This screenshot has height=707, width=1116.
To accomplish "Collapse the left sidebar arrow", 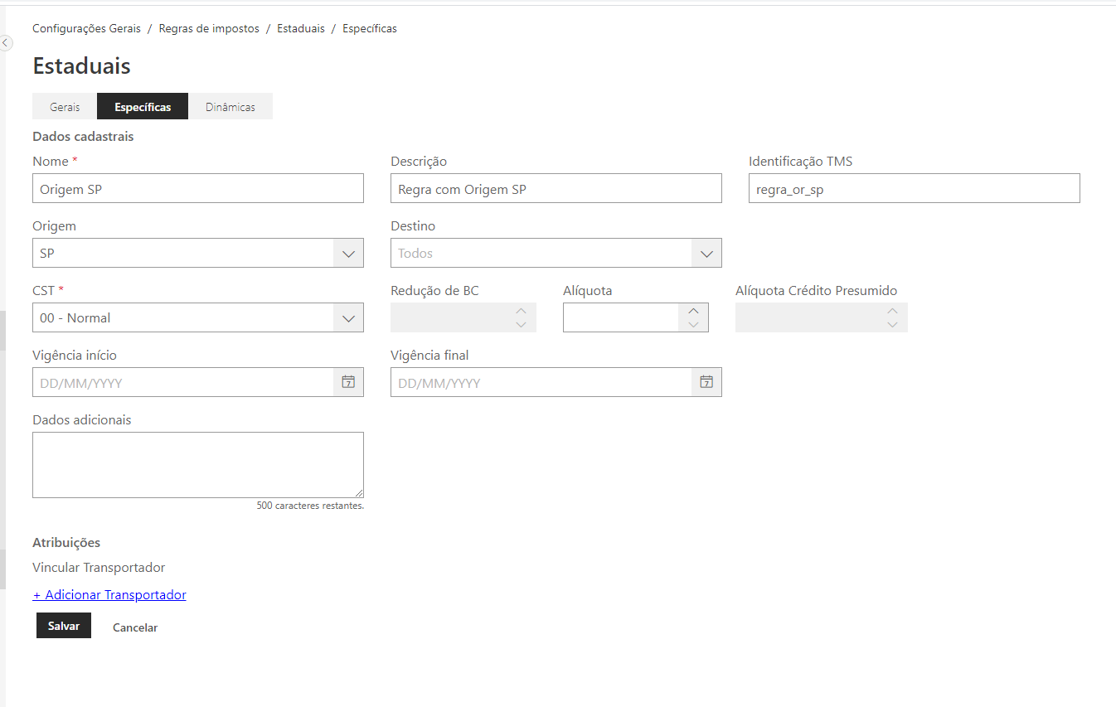I will click(6, 42).
